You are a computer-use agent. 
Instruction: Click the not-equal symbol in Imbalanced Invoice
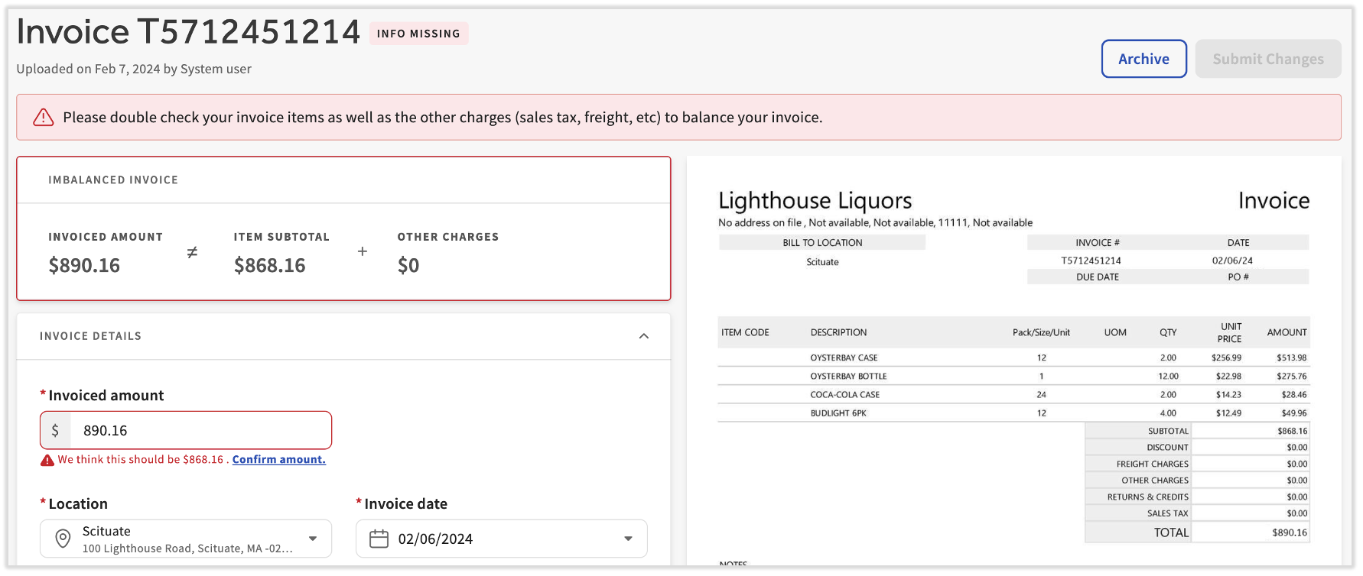(x=192, y=252)
